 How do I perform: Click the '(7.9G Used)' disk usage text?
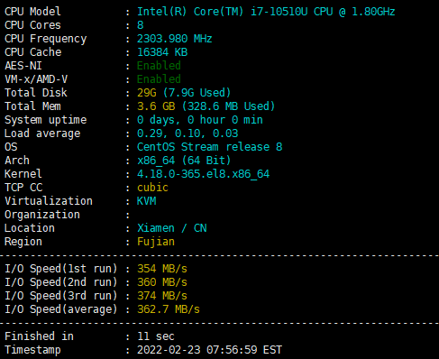pos(197,93)
